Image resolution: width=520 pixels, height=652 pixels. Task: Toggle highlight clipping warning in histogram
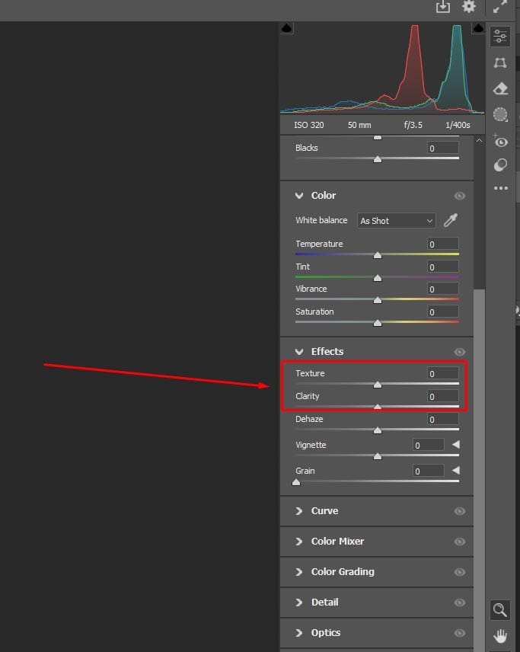tap(478, 28)
